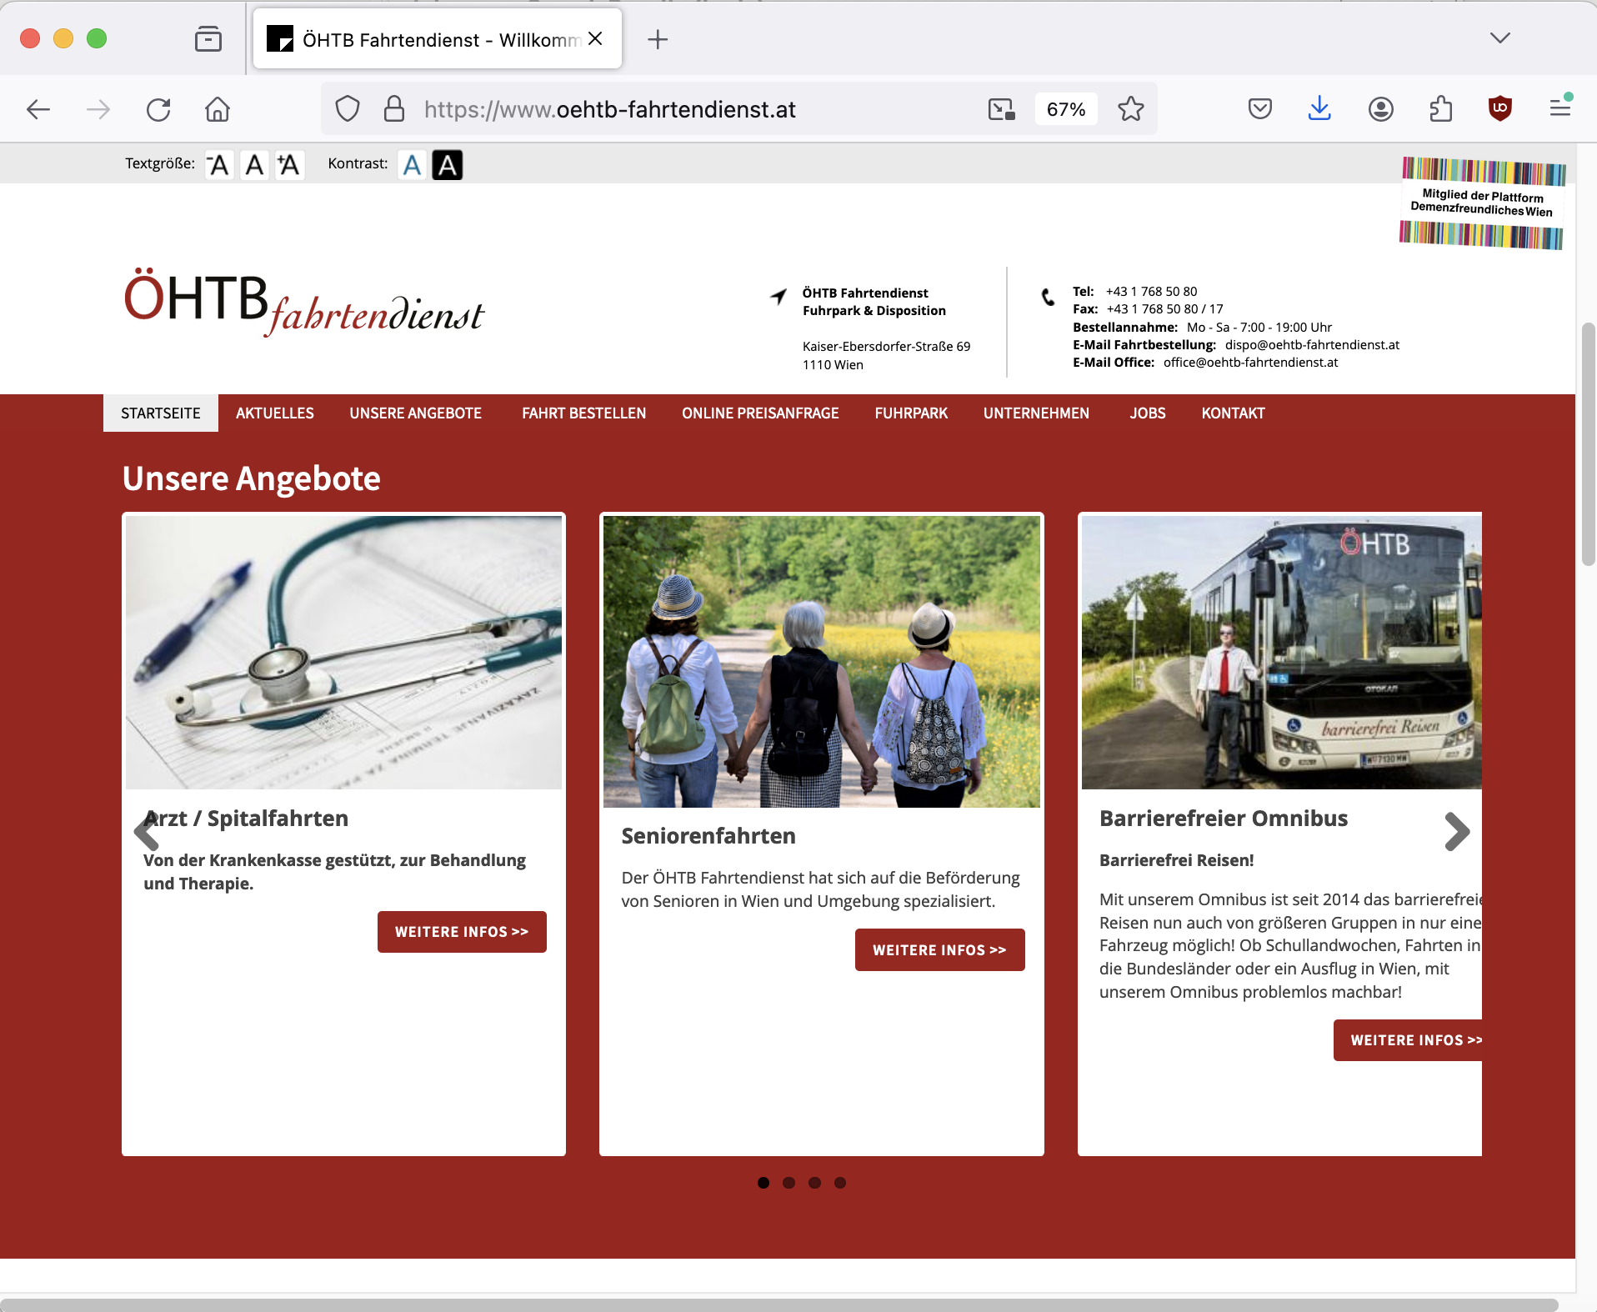This screenshot has width=1597, height=1312.
Task: Click the dispo email address link
Action: [x=1312, y=345]
